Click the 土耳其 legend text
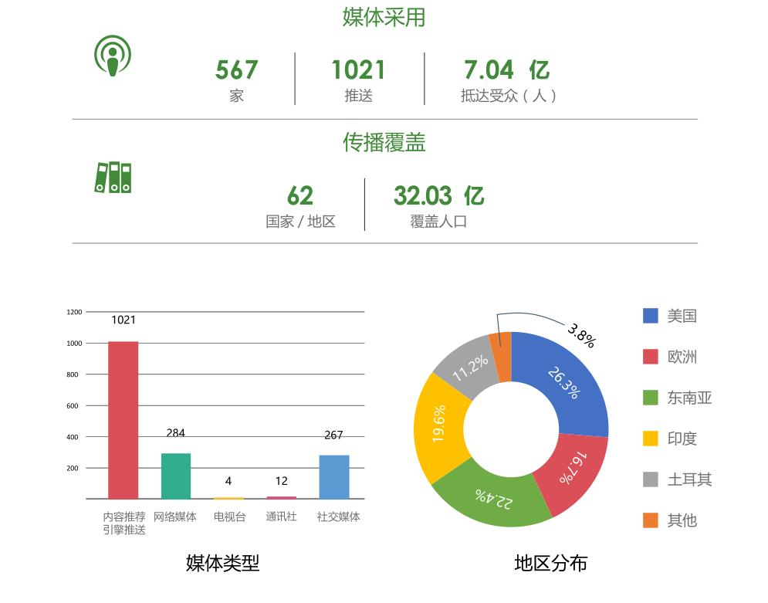 pyautogui.click(x=689, y=479)
